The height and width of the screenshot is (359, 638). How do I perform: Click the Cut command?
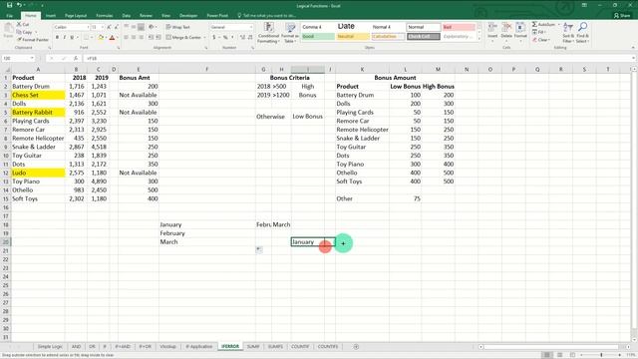pyautogui.click(x=23, y=25)
